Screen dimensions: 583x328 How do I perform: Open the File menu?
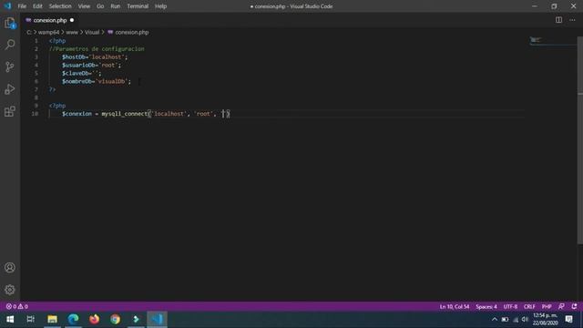(x=22, y=6)
